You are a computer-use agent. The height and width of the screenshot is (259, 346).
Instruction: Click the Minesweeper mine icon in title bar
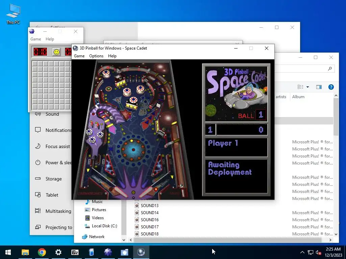32,31
